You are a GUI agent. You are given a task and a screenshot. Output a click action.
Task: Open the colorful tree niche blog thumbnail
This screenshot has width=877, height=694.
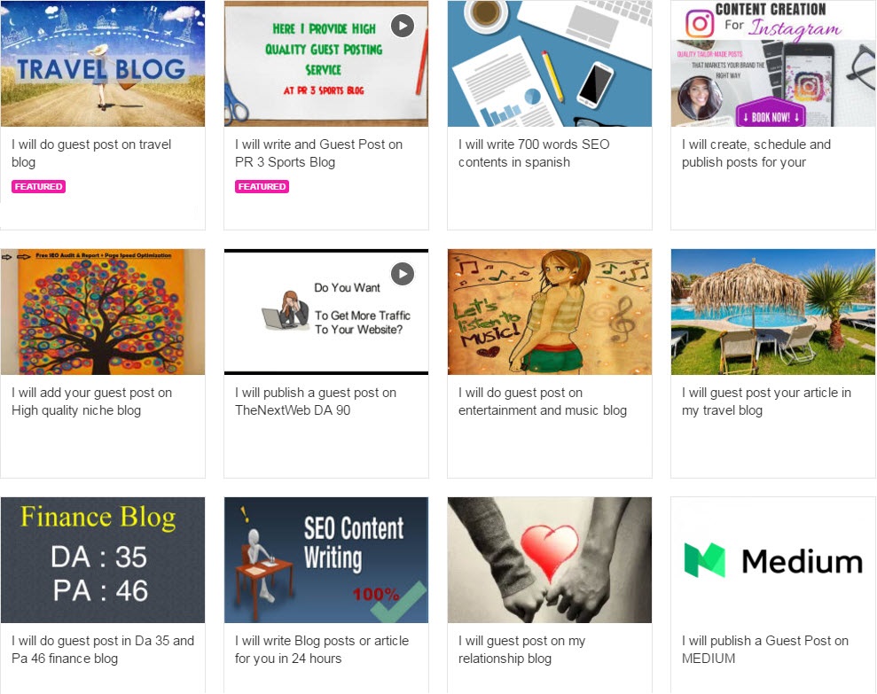pyautogui.click(x=103, y=312)
